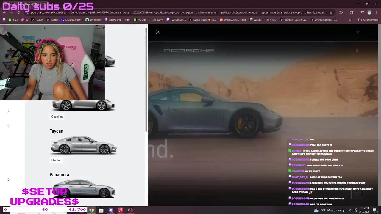Screen dimensions: 381x214
Task: Bookmark this page with the star icon
Action: coord(331,12)
